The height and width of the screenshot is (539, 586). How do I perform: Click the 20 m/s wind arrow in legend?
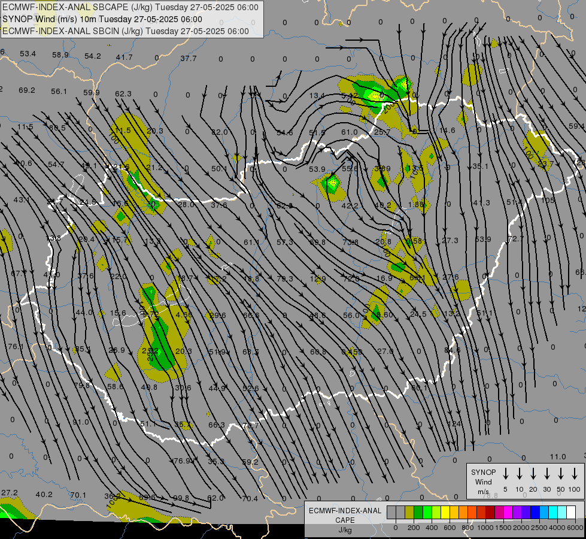(533, 474)
